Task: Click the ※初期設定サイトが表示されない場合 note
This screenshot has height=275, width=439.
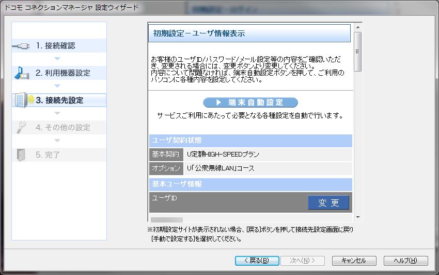Action: 250,234
